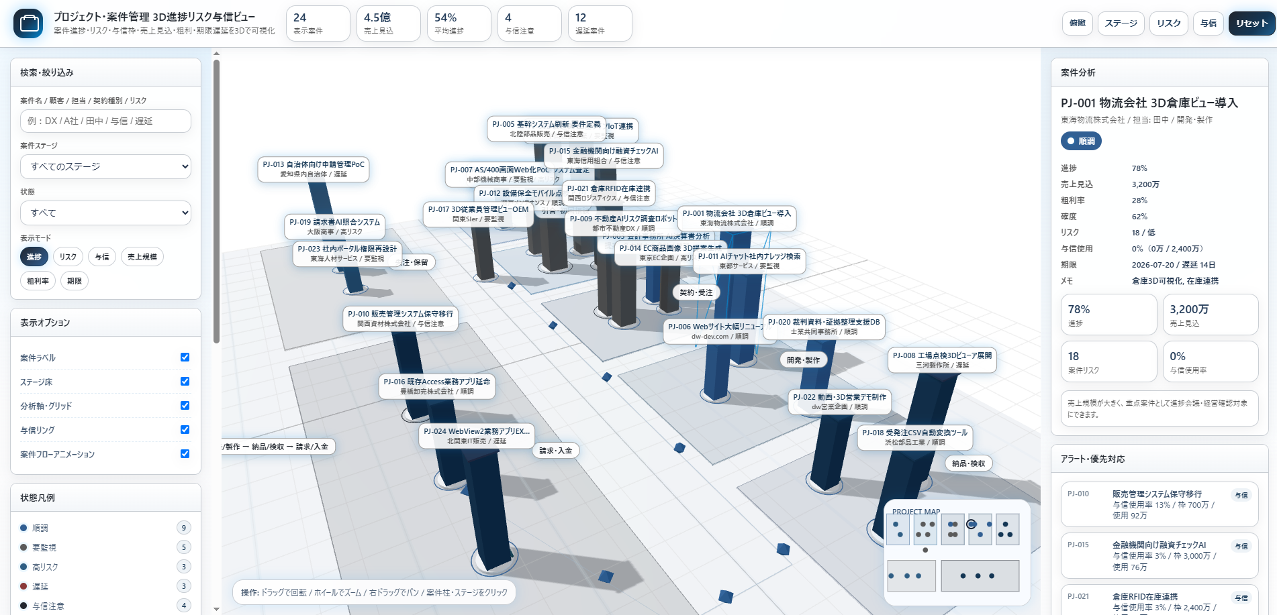Select 期限 display mode
Viewport: 1277px width, 615px height.
[x=75, y=281]
